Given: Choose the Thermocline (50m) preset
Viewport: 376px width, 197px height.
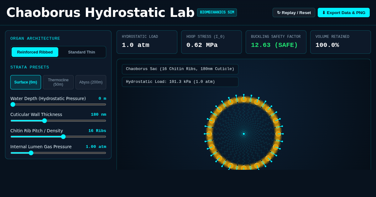Looking at the screenshot, I should coord(58,82).
